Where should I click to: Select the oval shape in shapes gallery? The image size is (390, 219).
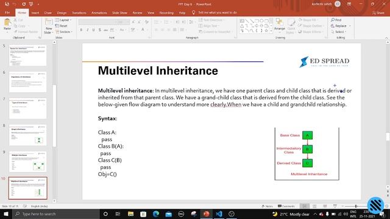tap(261, 21)
